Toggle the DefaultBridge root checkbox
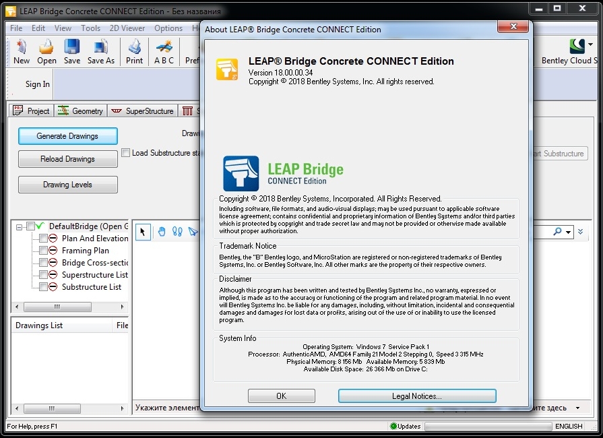603x438 pixels. click(x=30, y=226)
